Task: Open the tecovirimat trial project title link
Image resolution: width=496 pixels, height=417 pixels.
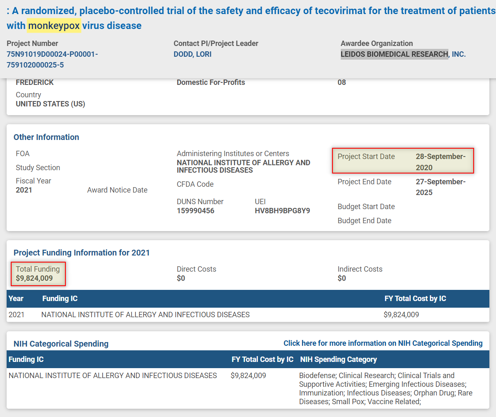Action: pyautogui.click(x=248, y=11)
